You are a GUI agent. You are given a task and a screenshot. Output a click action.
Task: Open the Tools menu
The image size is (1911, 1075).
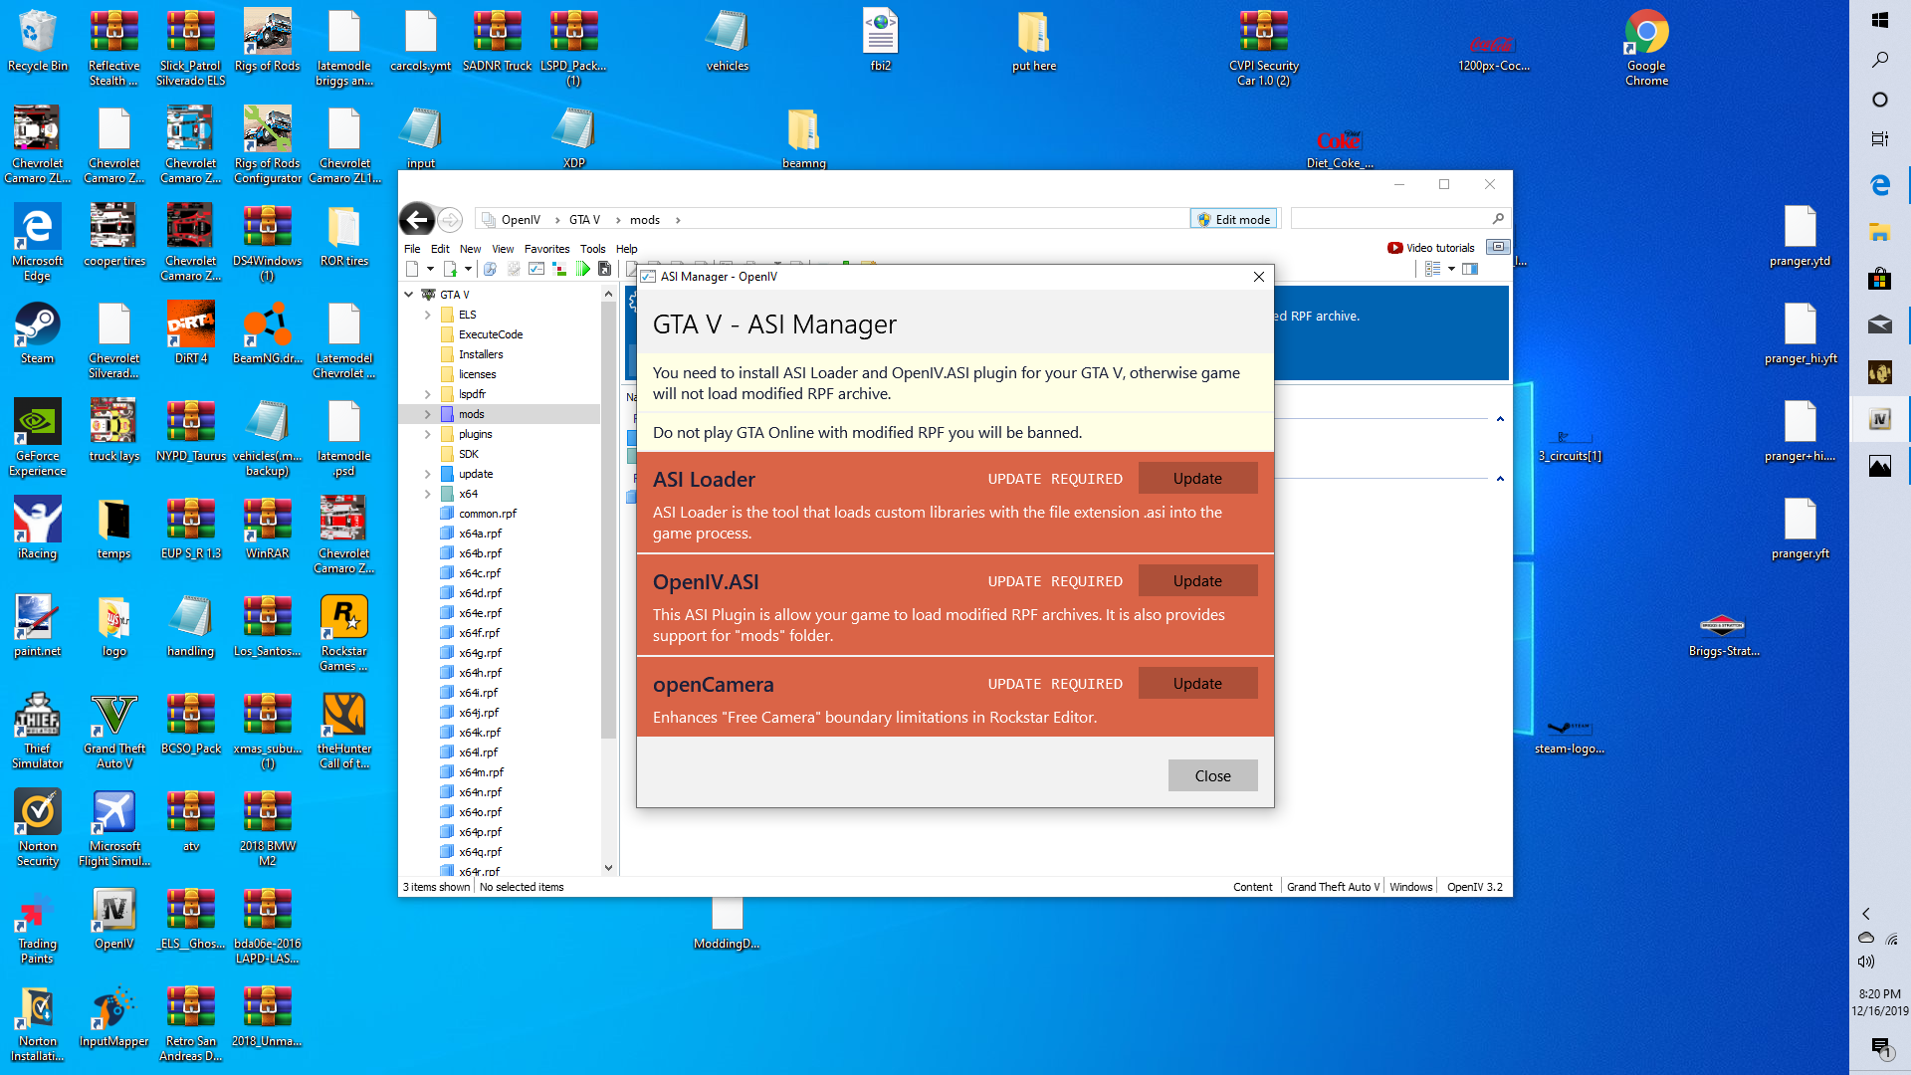click(x=592, y=249)
